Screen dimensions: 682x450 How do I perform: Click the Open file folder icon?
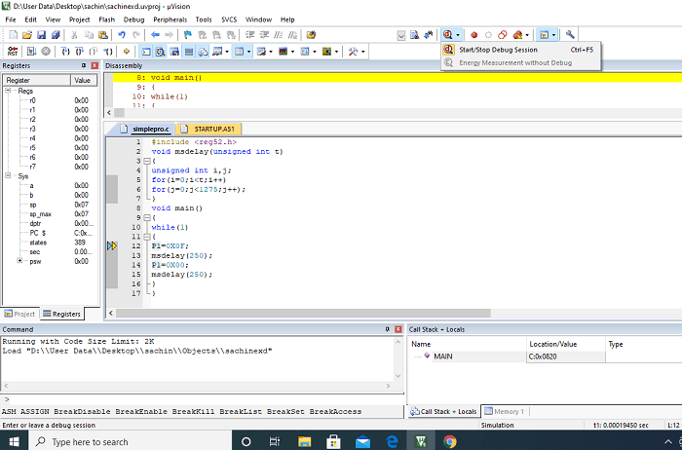pos(27,35)
